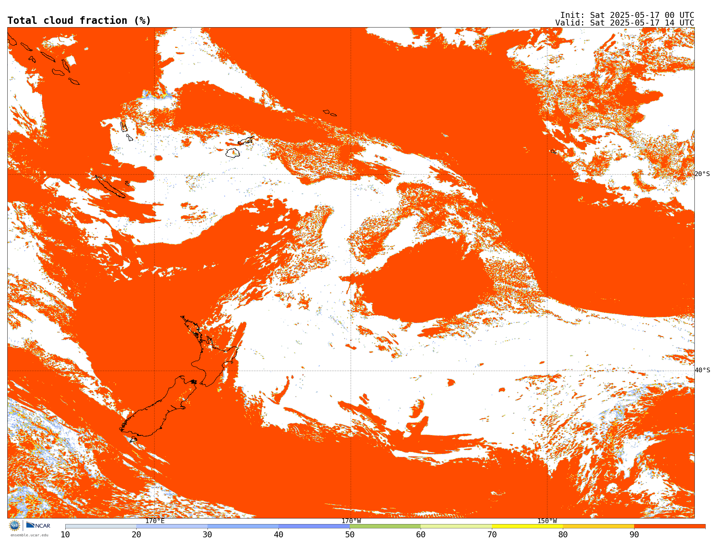Screen dimensions: 716x539
Task: Click the 20°S latitude label
Action: pos(702,174)
